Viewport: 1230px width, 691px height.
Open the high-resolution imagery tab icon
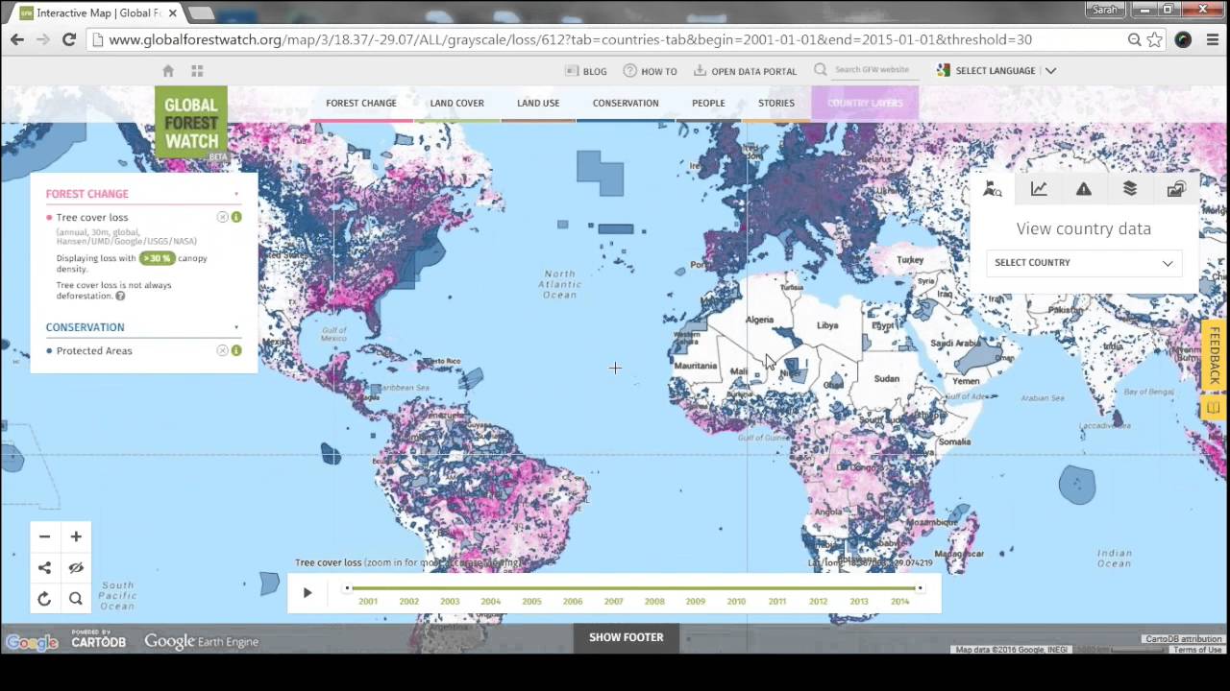click(x=1176, y=189)
